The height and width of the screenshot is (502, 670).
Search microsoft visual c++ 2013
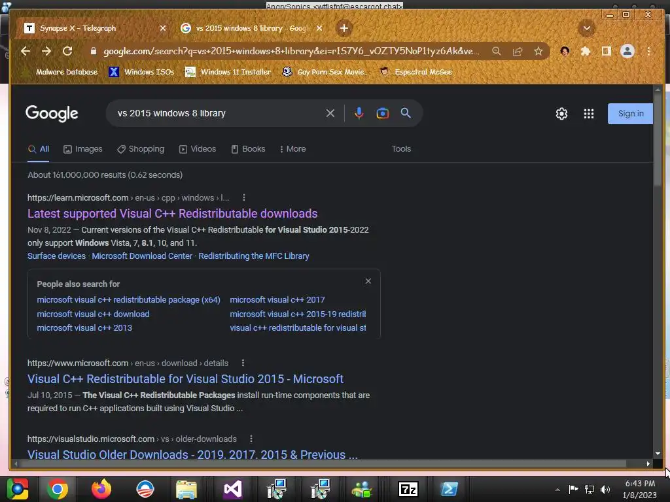click(x=84, y=328)
